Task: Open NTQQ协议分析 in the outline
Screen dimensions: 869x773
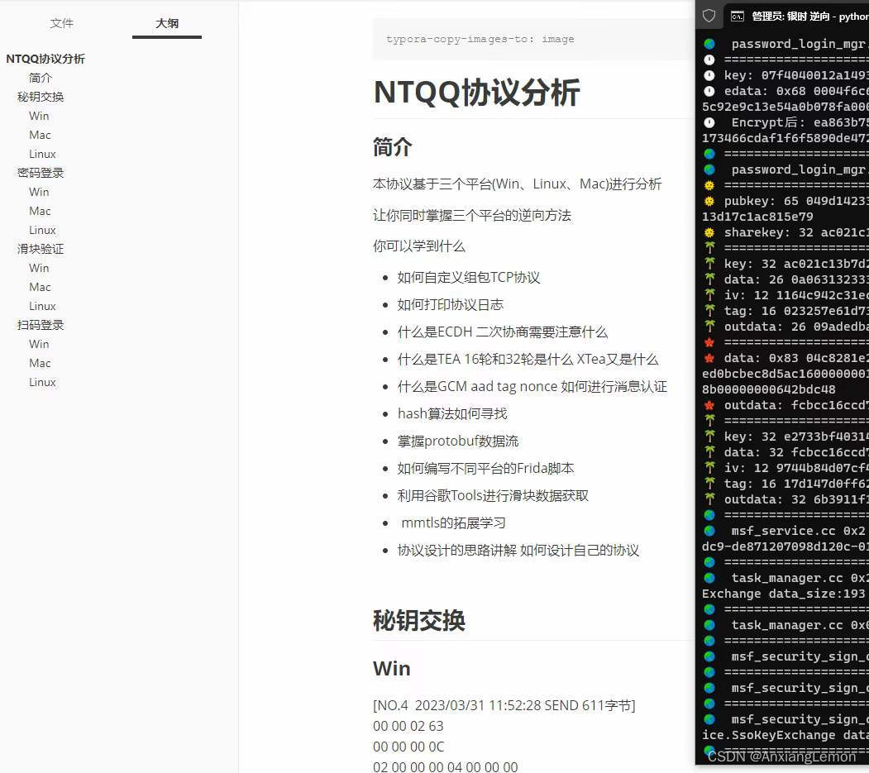Action: (x=45, y=59)
